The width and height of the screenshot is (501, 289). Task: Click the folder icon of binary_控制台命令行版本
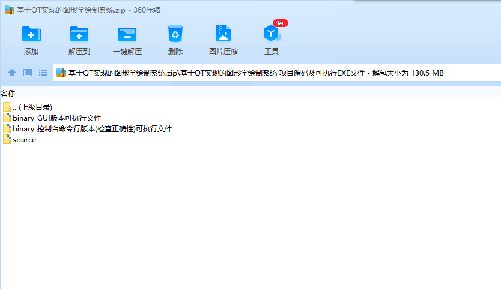point(7,128)
